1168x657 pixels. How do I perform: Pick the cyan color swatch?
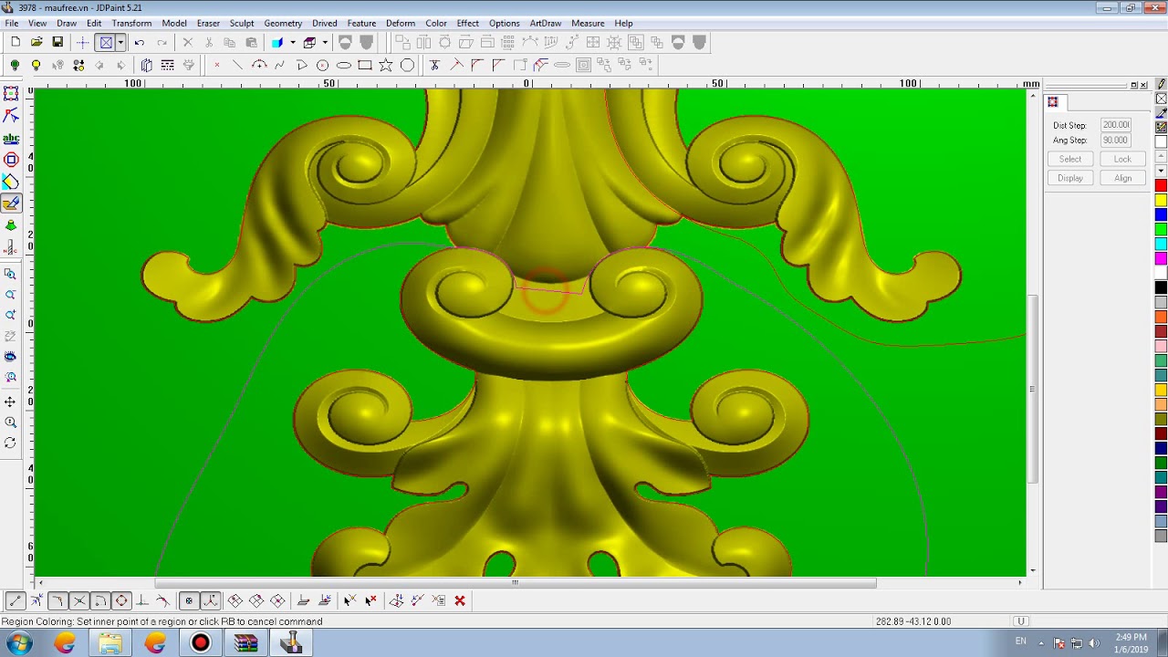(x=1161, y=244)
